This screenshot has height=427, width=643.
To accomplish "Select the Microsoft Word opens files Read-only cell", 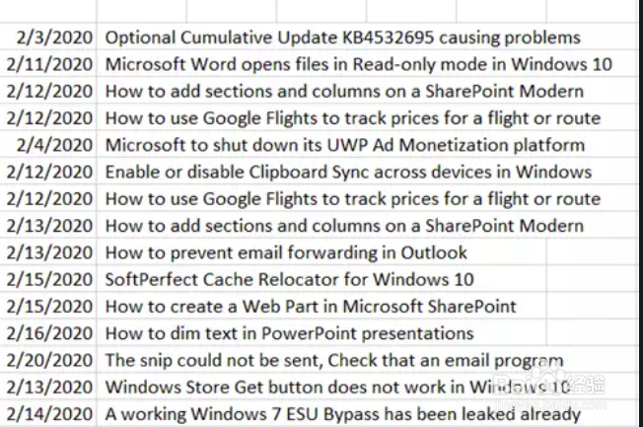I will click(358, 64).
